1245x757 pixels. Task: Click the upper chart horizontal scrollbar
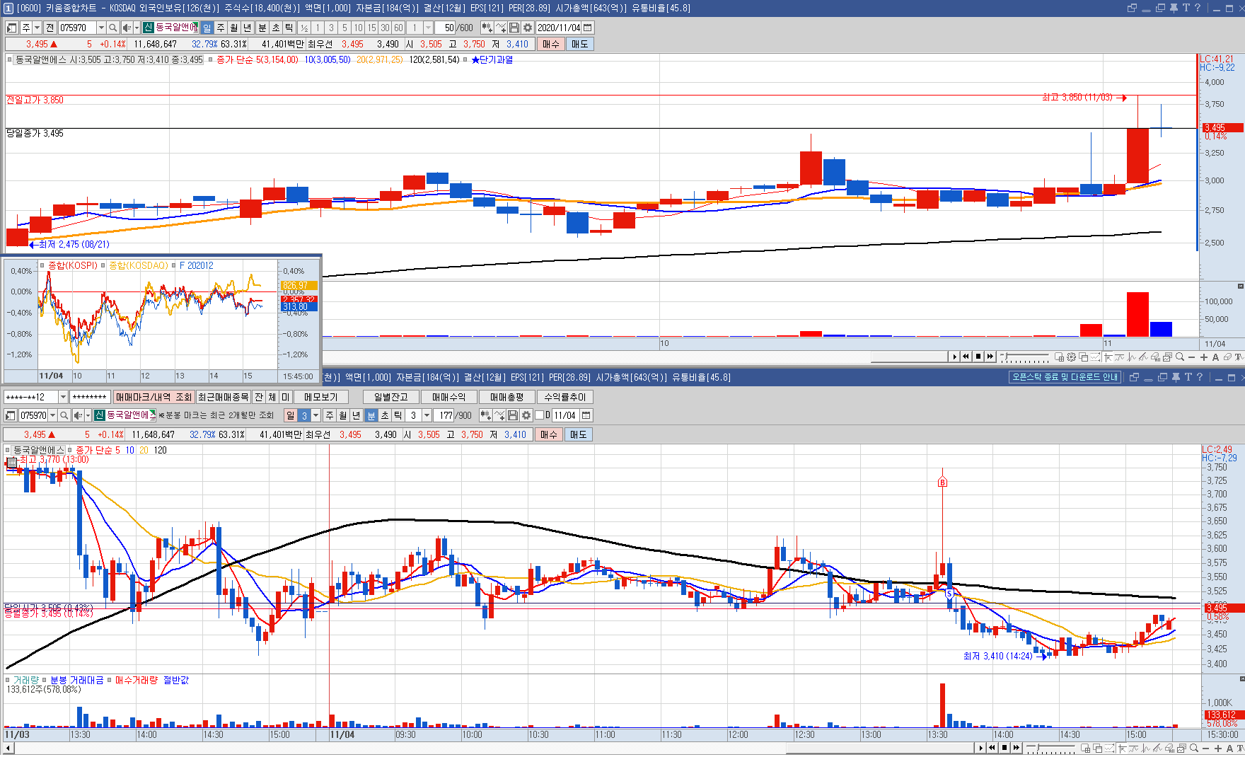pos(910,357)
